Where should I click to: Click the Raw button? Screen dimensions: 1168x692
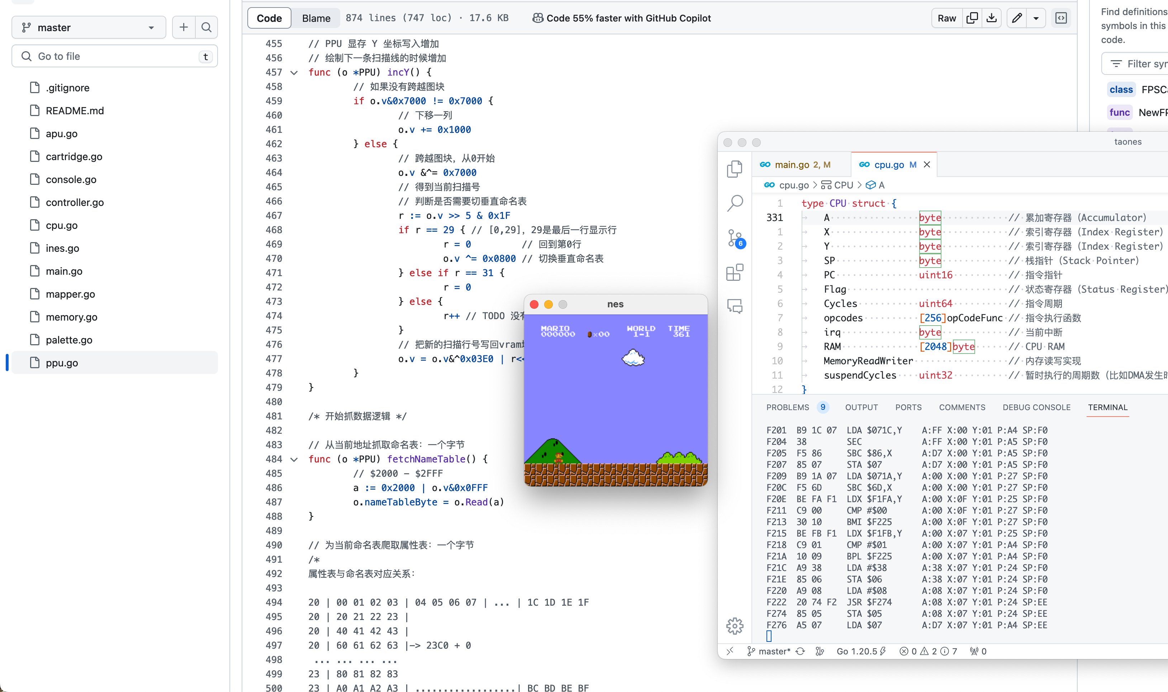[x=947, y=18]
